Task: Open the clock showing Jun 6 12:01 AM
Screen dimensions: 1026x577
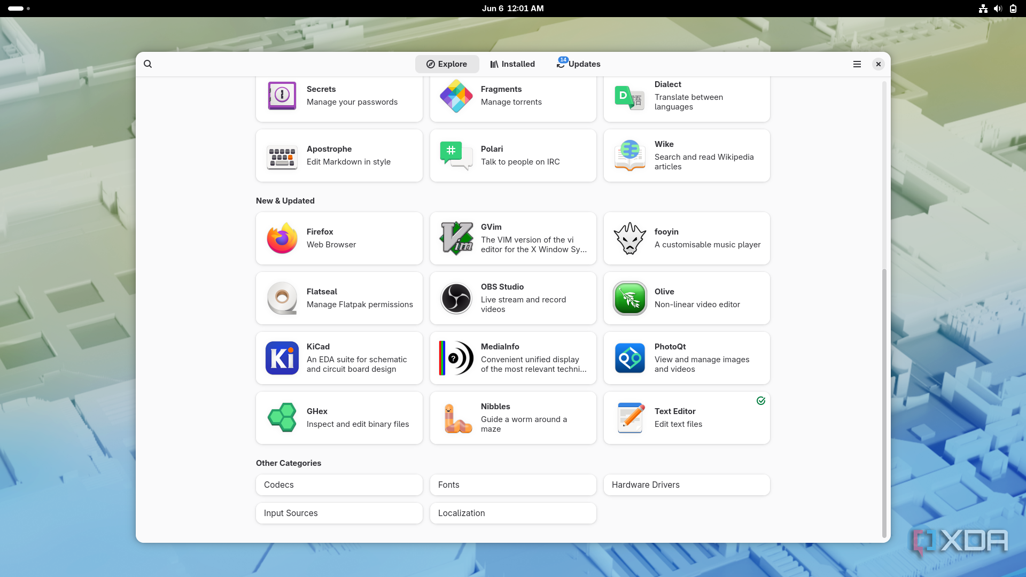Action: (513, 9)
